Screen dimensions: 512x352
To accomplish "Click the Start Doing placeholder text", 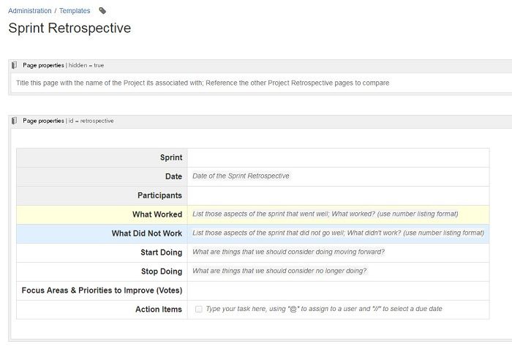I will (x=288, y=252).
